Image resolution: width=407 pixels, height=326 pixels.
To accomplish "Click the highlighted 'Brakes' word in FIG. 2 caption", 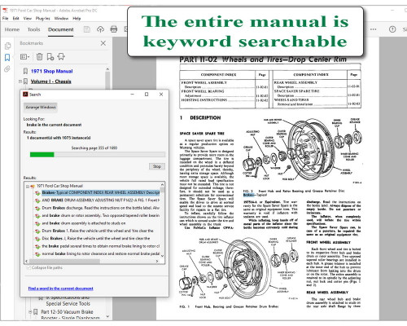I will (x=249, y=195).
